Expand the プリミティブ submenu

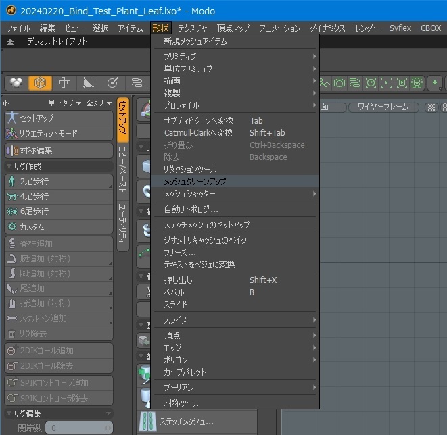(235, 56)
